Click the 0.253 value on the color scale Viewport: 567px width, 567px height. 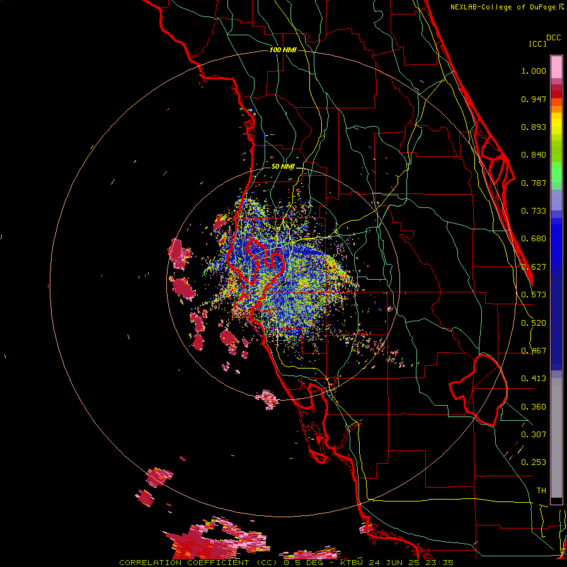(x=534, y=462)
